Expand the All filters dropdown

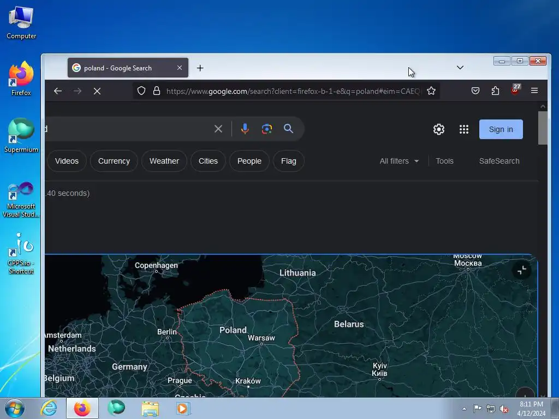pyautogui.click(x=399, y=161)
